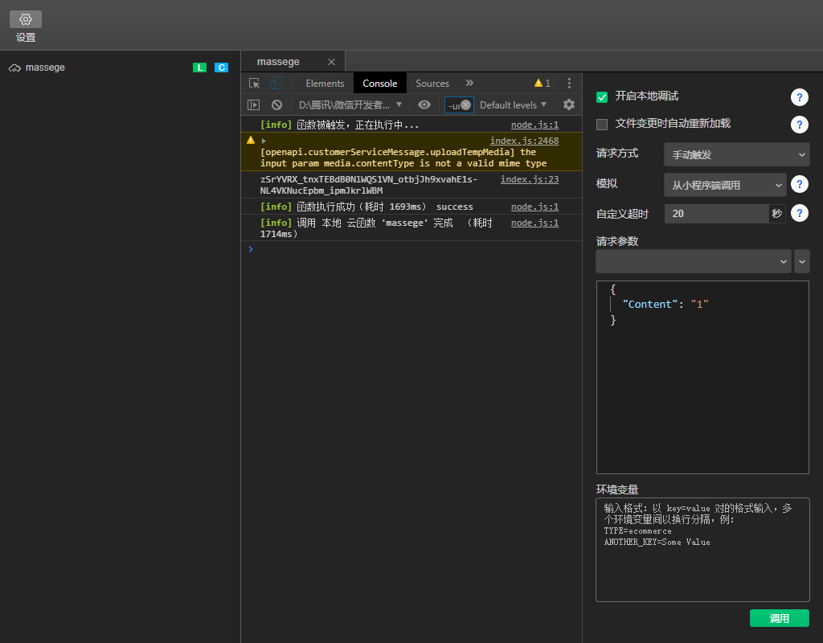Image resolution: width=823 pixels, height=643 pixels.
Task: Open console settings gear icon
Action: point(569,104)
